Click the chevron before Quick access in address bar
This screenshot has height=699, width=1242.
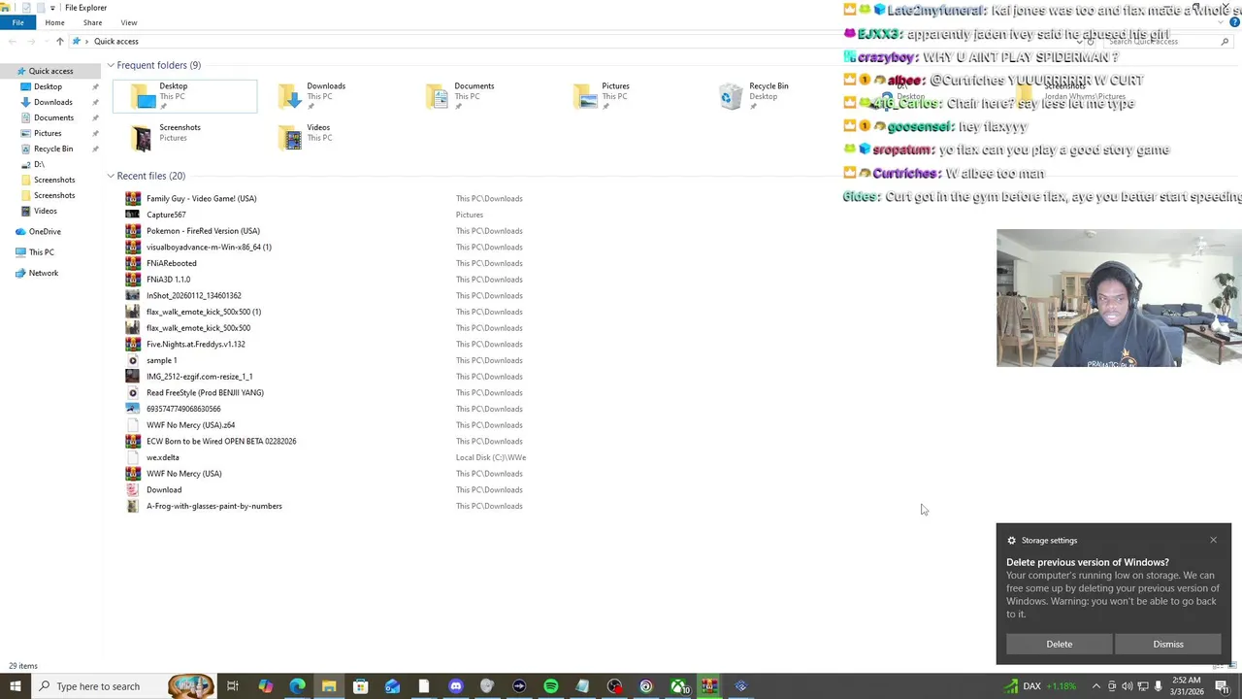pos(86,41)
